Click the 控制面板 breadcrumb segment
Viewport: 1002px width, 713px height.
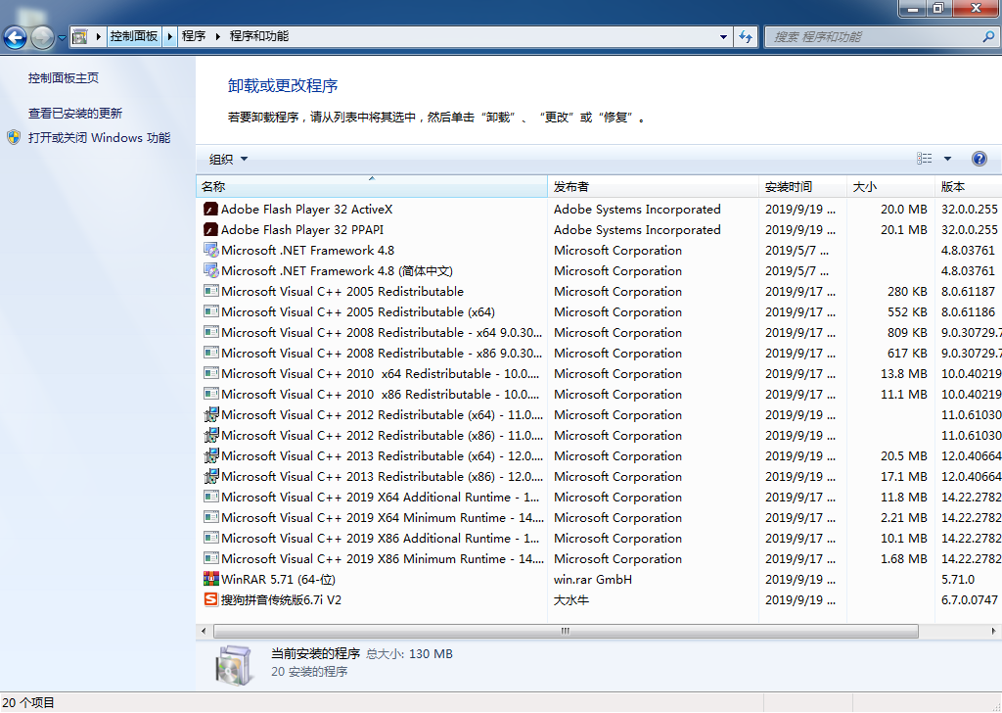pos(133,36)
